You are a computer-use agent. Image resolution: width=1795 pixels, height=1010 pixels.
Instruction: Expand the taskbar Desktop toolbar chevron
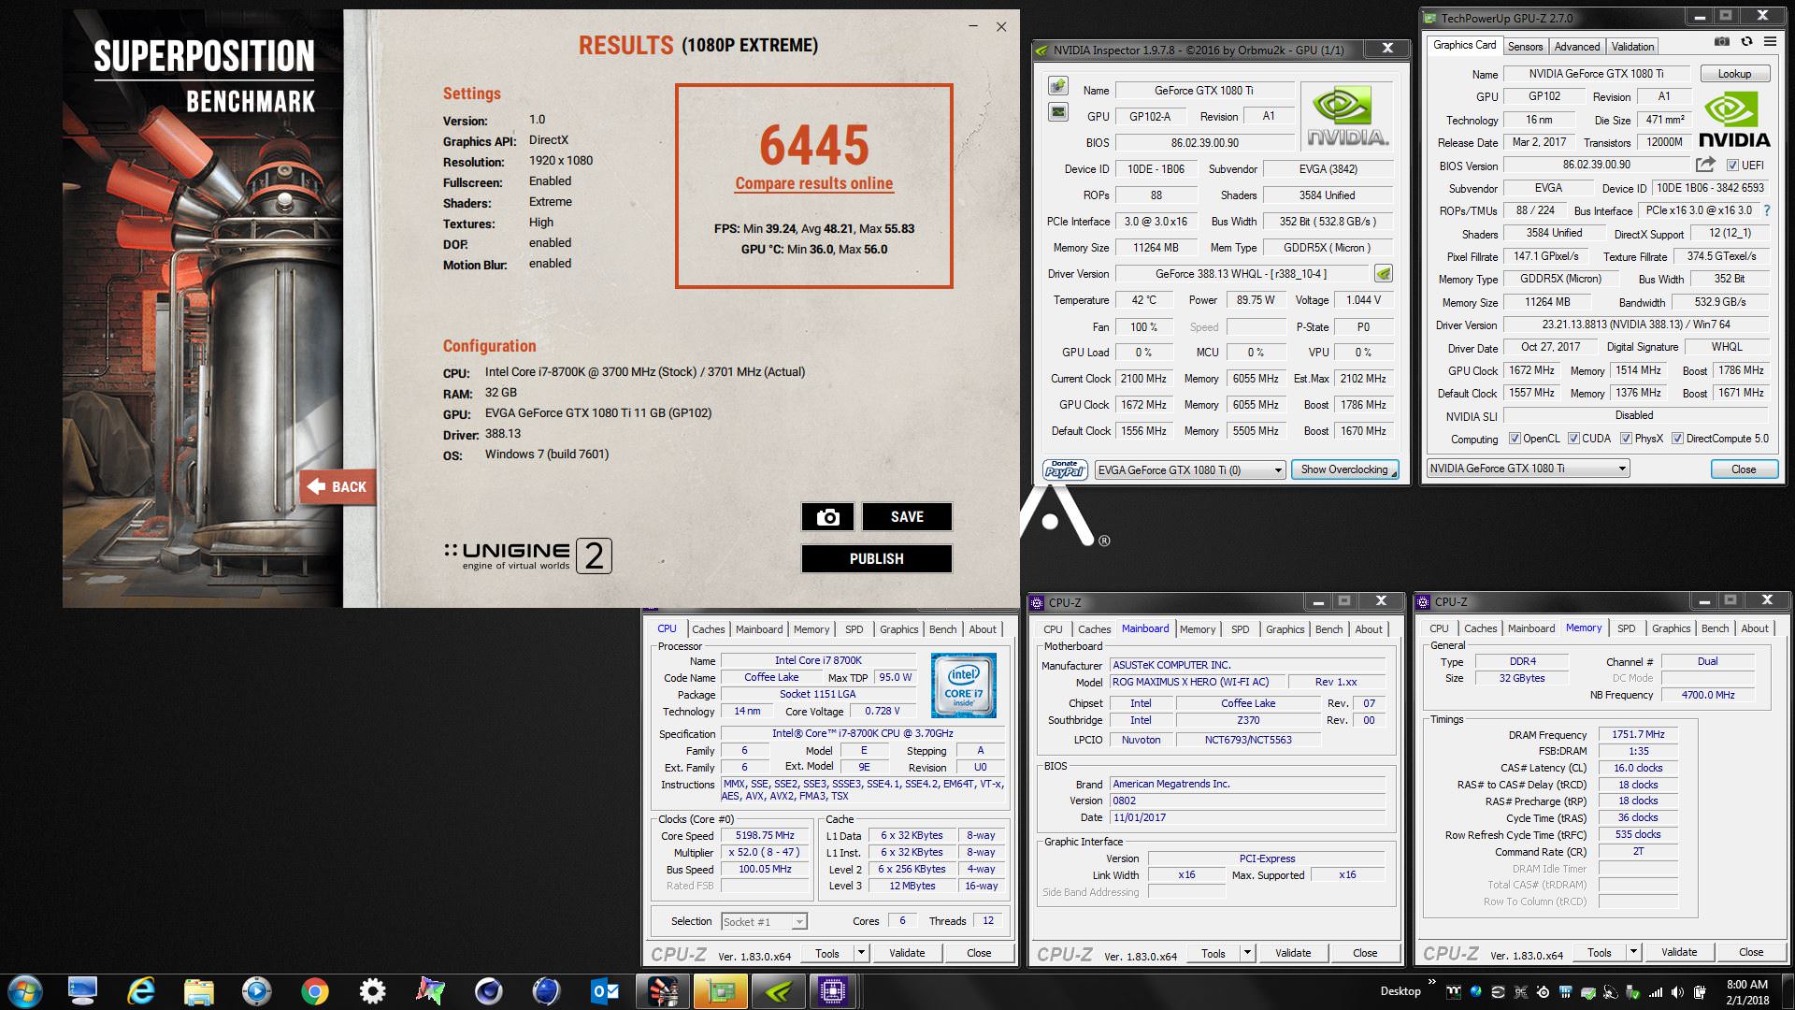click(1431, 982)
